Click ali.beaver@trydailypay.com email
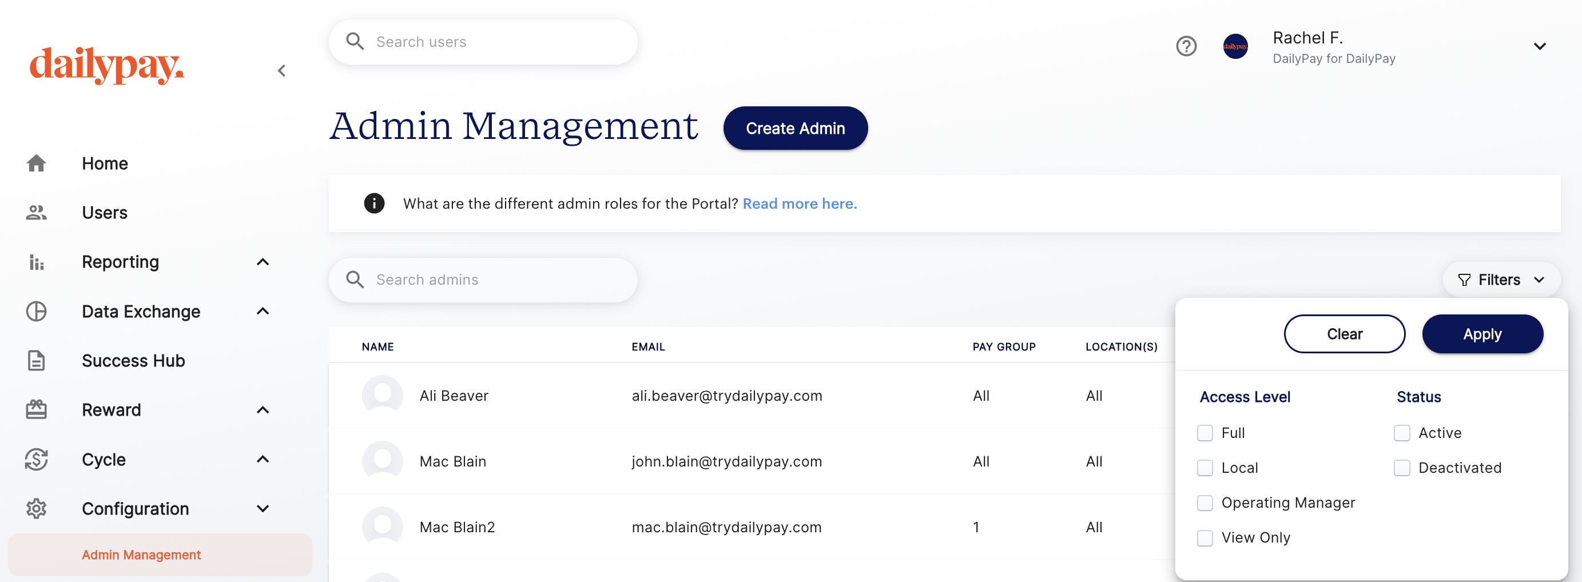This screenshot has width=1582, height=582. coord(726,396)
